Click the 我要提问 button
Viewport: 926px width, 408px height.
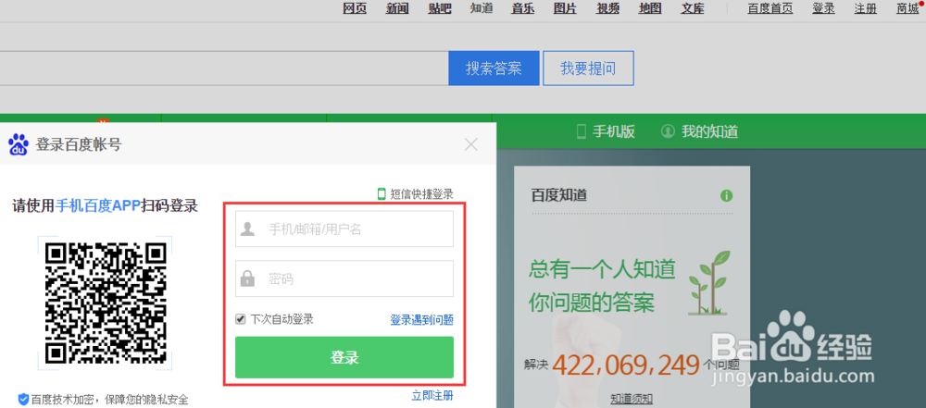[588, 68]
